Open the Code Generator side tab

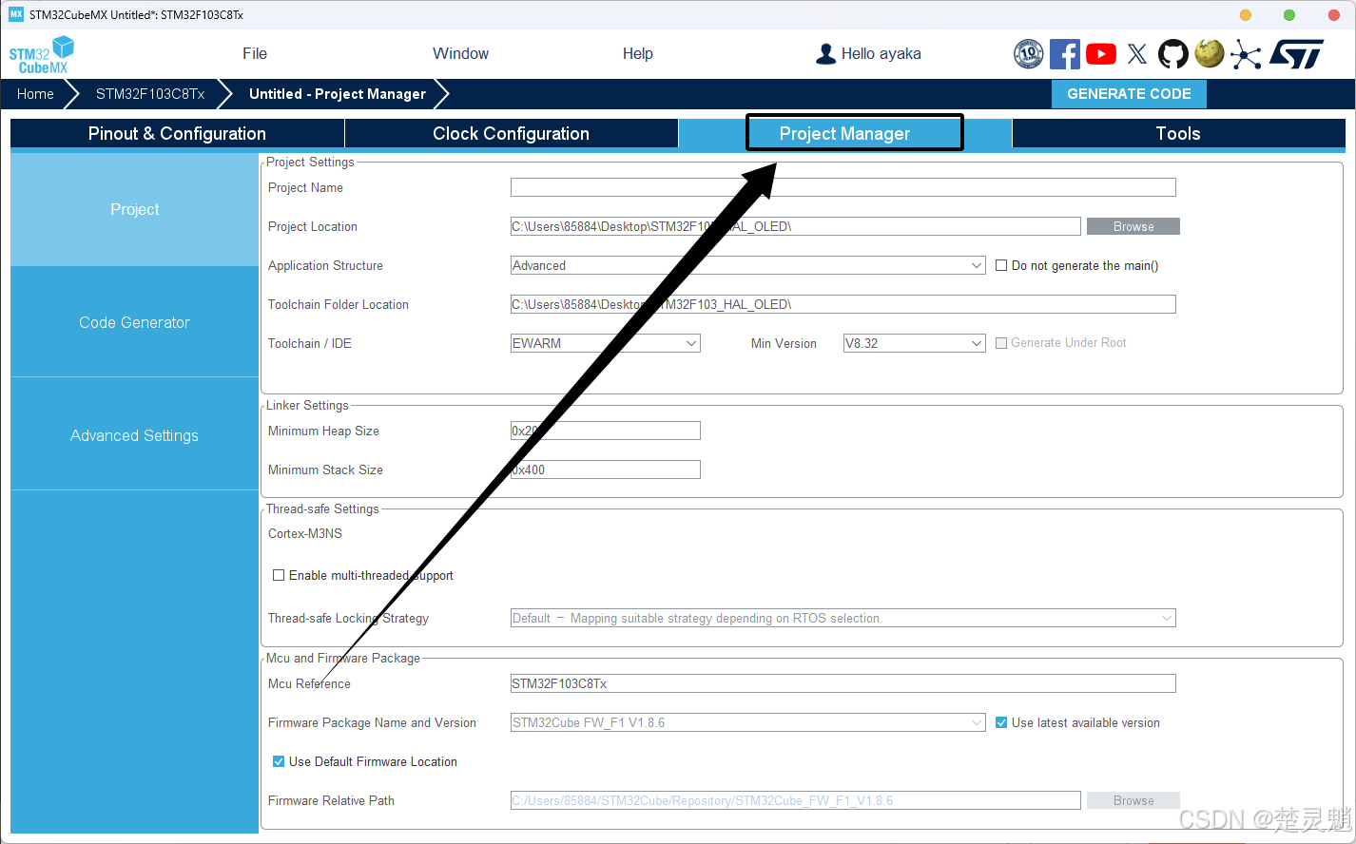coord(135,322)
